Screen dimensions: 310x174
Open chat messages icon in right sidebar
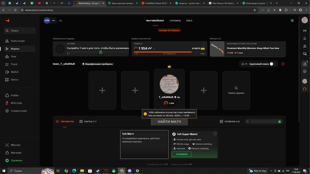(x=305, y=54)
